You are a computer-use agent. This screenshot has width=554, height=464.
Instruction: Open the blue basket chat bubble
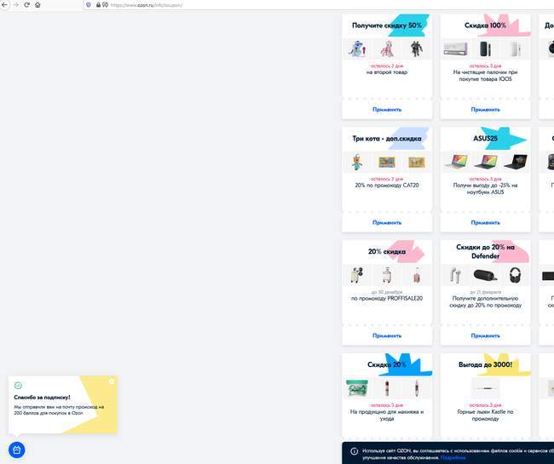click(16, 450)
